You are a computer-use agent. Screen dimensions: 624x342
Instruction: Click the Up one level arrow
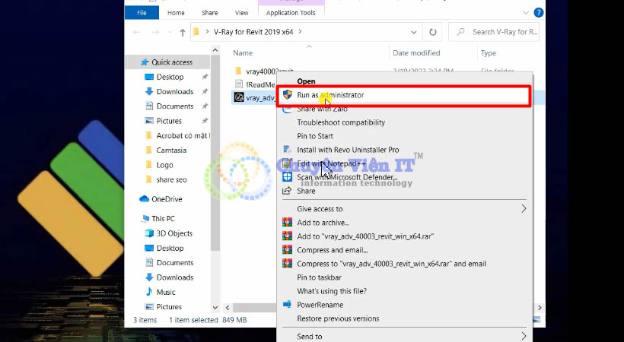click(183, 32)
